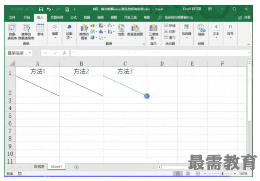The width and height of the screenshot is (260, 181).
Task: Open the File (文件) tab
Action: (12, 17)
